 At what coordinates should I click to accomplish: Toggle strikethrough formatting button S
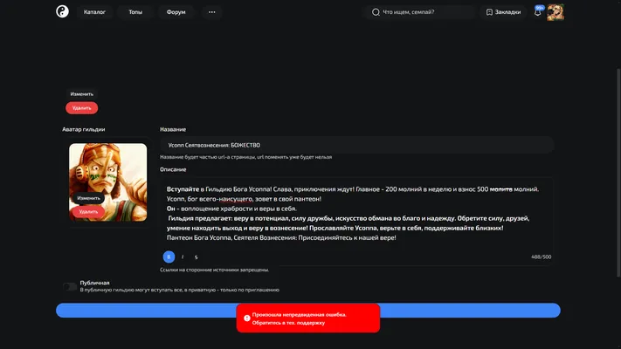click(x=196, y=257)
